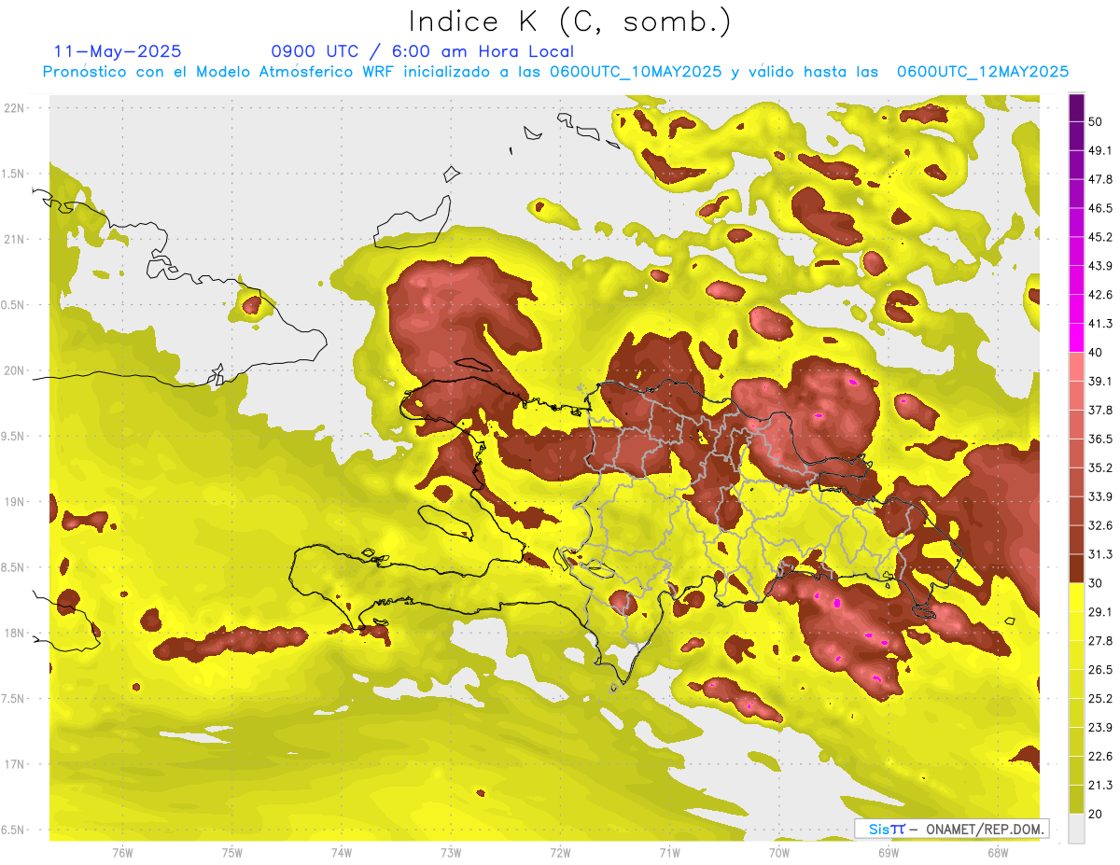Click colorbar value "39.1"

(1101, 381)
